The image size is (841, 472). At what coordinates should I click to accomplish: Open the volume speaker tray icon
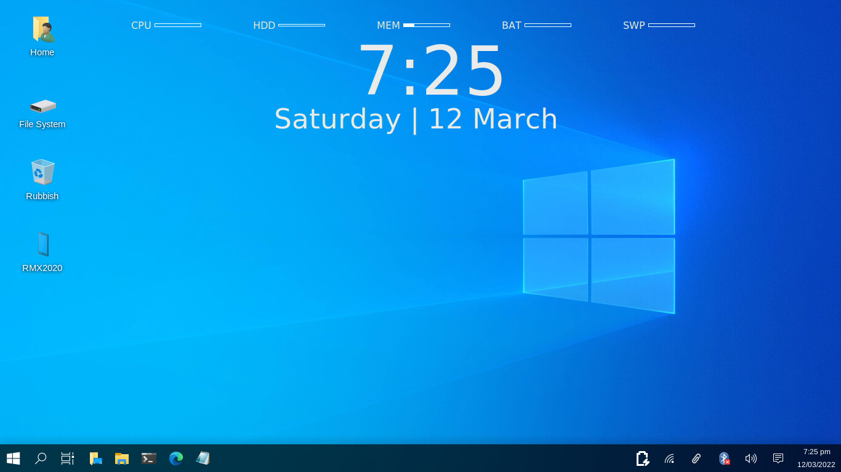751,458
